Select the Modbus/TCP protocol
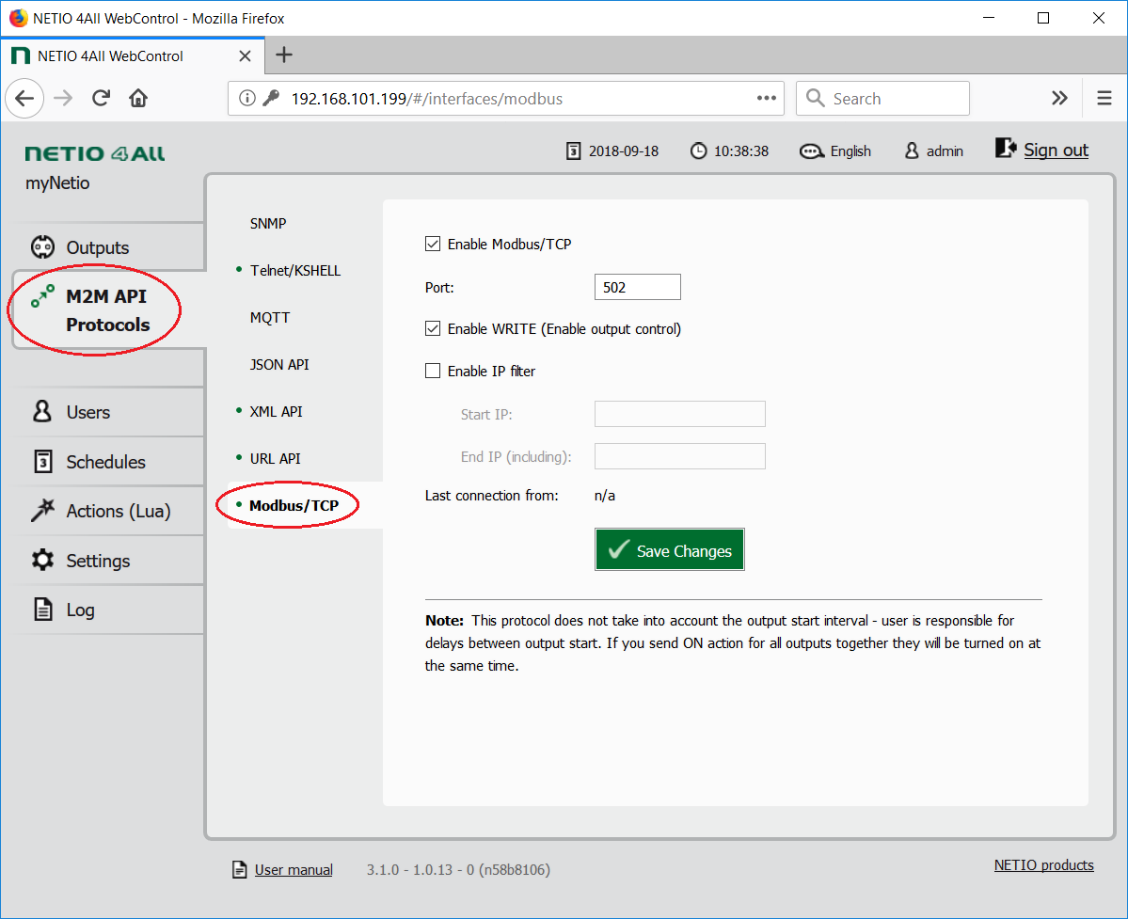Viewport: 1128px width, 919px height. point(294,505)
